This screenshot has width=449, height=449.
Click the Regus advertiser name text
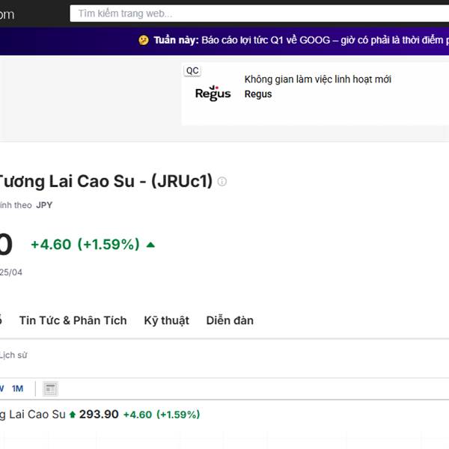click(258, 94)
